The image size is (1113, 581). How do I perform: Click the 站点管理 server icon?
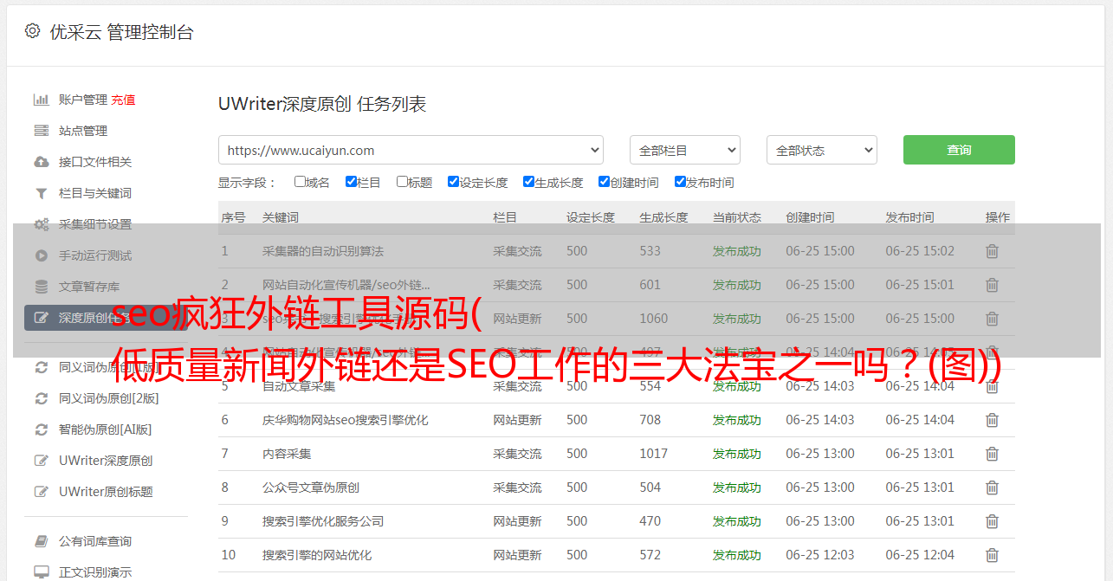41,131
